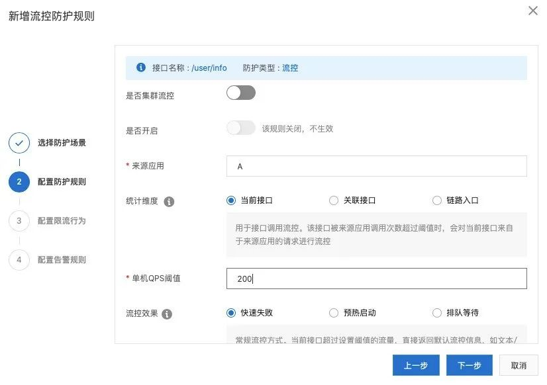The image size is (547, 385).
Task: Click the info icon next to 统计维度
Action: coord(169,201)
